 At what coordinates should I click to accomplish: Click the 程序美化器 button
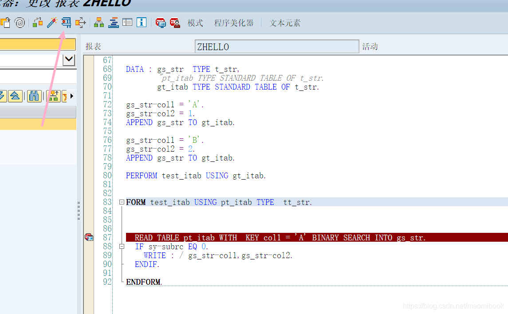point(234,23)
